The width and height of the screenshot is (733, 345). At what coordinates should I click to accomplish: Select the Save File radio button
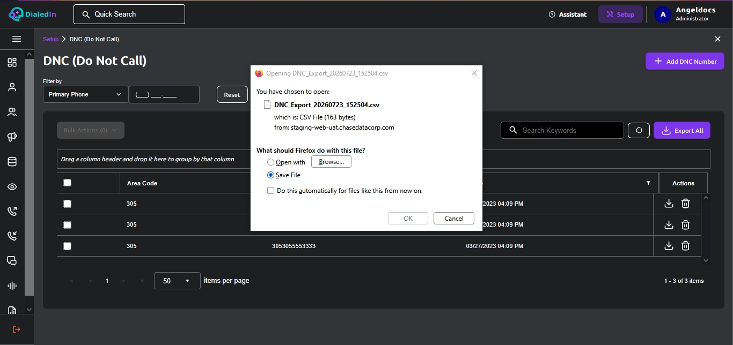point(270,175)
